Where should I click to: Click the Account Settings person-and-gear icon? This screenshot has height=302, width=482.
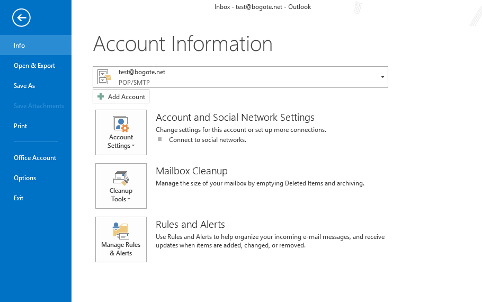coord(121,124)
